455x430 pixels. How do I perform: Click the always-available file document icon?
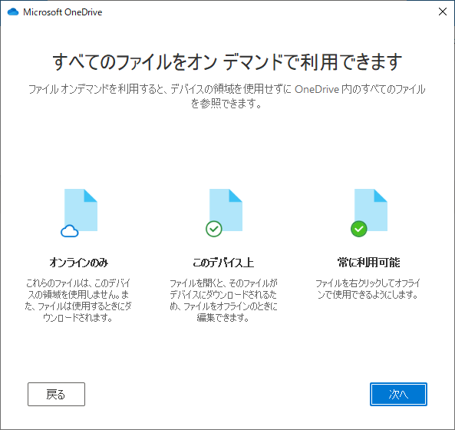pos(371,210)
